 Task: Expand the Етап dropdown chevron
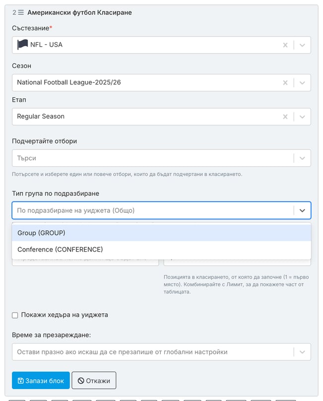pos(302,117)
